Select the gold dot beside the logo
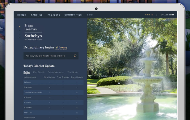The height and width of the screenshot is (120, 190). [19, 27]
